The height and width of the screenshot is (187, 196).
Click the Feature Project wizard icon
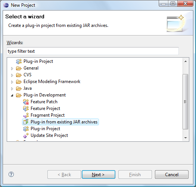click(x=26, y=108)
